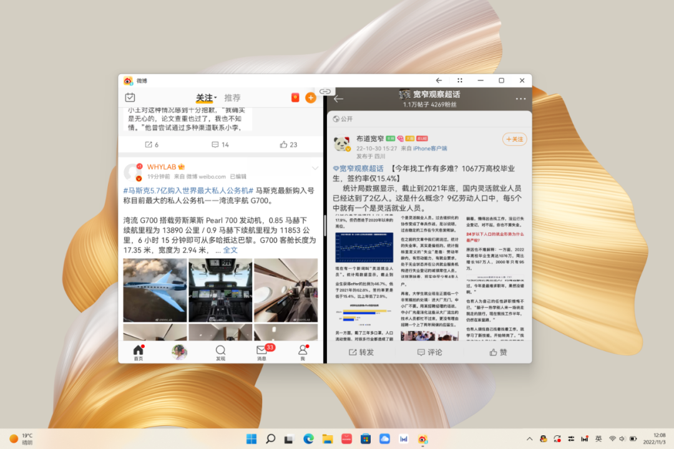
Task: Open the 马斯克5.7亿 hashtag topic link
Action: point(187,190)
